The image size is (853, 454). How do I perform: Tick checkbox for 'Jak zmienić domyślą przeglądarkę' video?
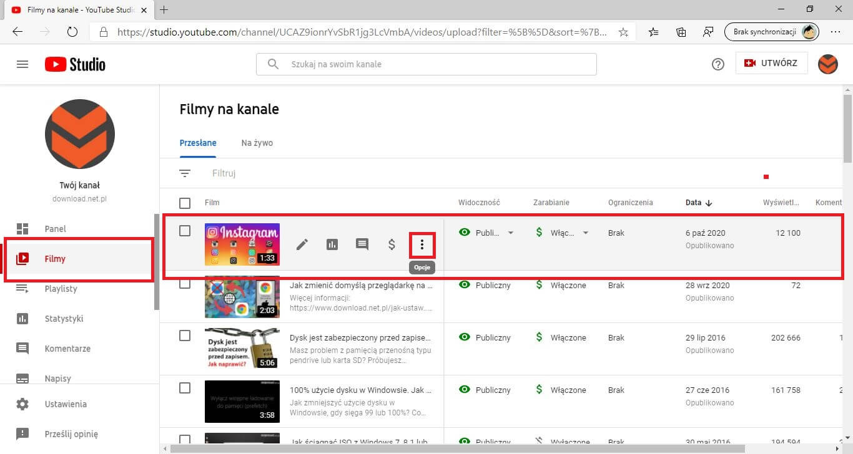tap(185, 284)
